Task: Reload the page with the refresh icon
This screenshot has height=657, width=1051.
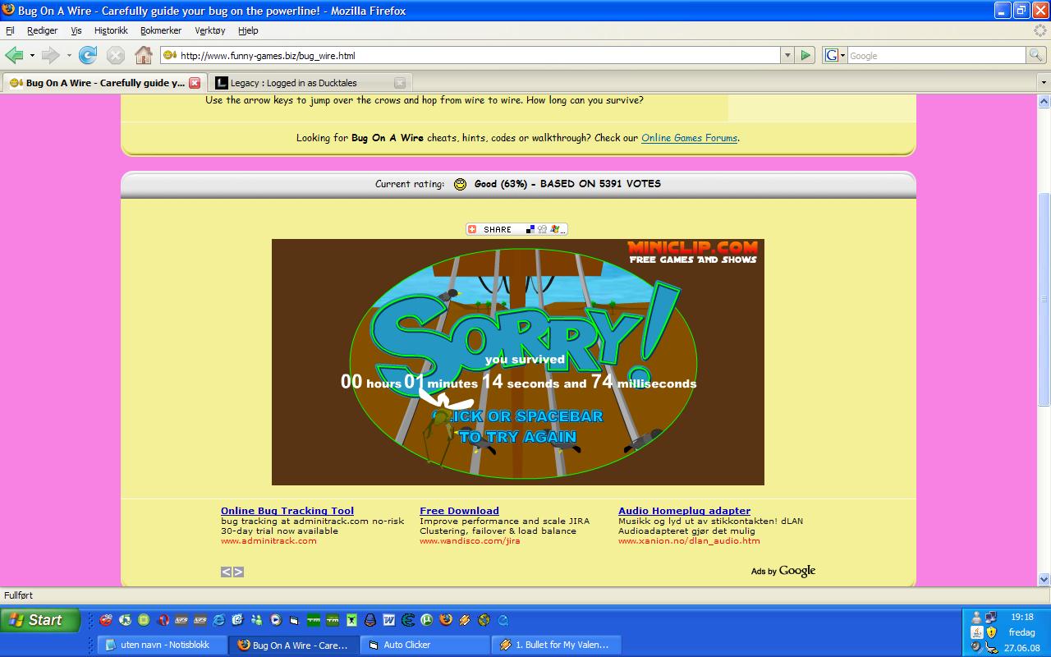Action: [x=88, y=55]
